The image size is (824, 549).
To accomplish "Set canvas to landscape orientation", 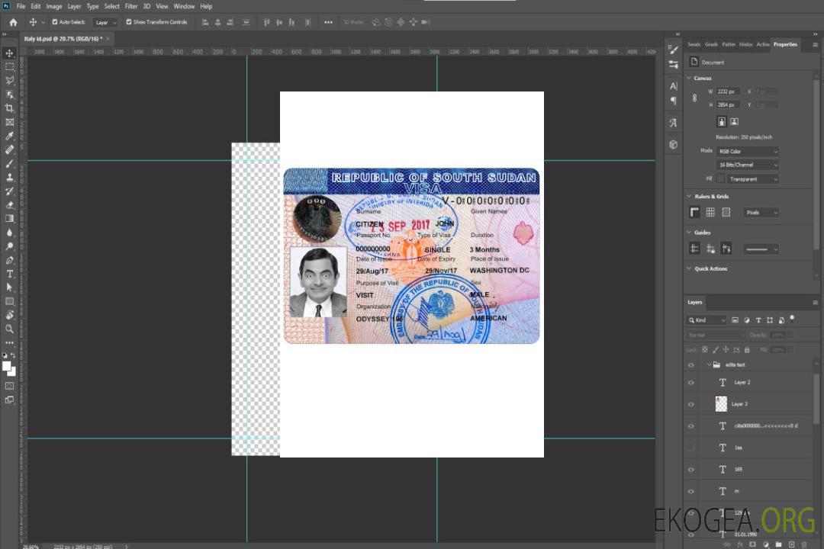I will (x=734, y=122).
